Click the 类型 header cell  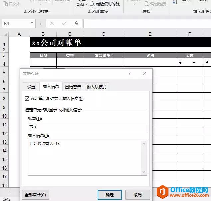(x=70, y=55)
